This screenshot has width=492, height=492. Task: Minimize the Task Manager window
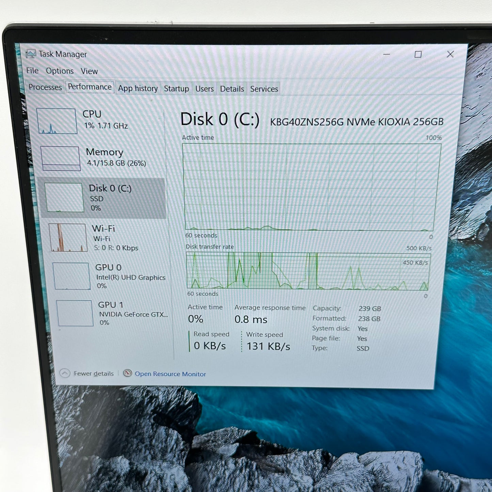click(386, 54)
